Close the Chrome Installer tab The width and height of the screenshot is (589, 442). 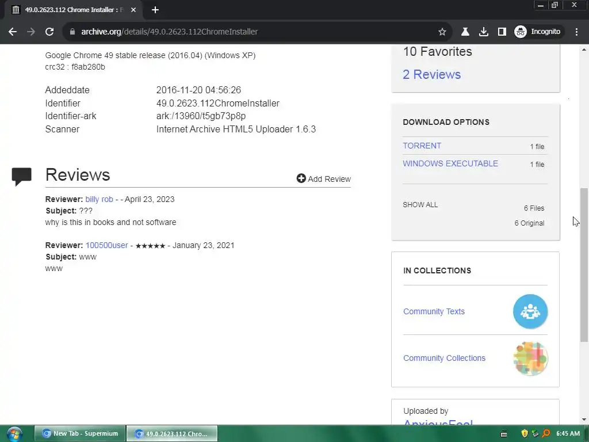tap(133, 10)
